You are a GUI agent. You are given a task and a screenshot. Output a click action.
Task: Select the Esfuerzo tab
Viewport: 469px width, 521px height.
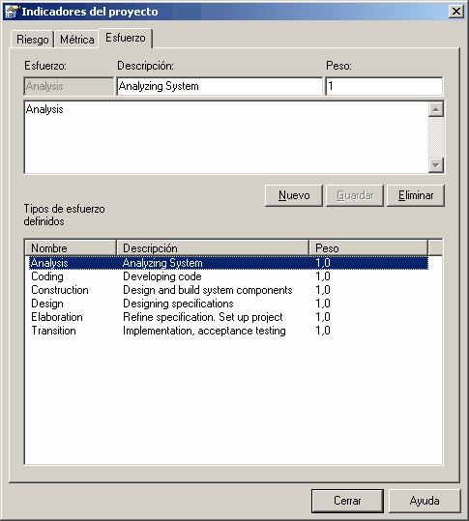126,38
